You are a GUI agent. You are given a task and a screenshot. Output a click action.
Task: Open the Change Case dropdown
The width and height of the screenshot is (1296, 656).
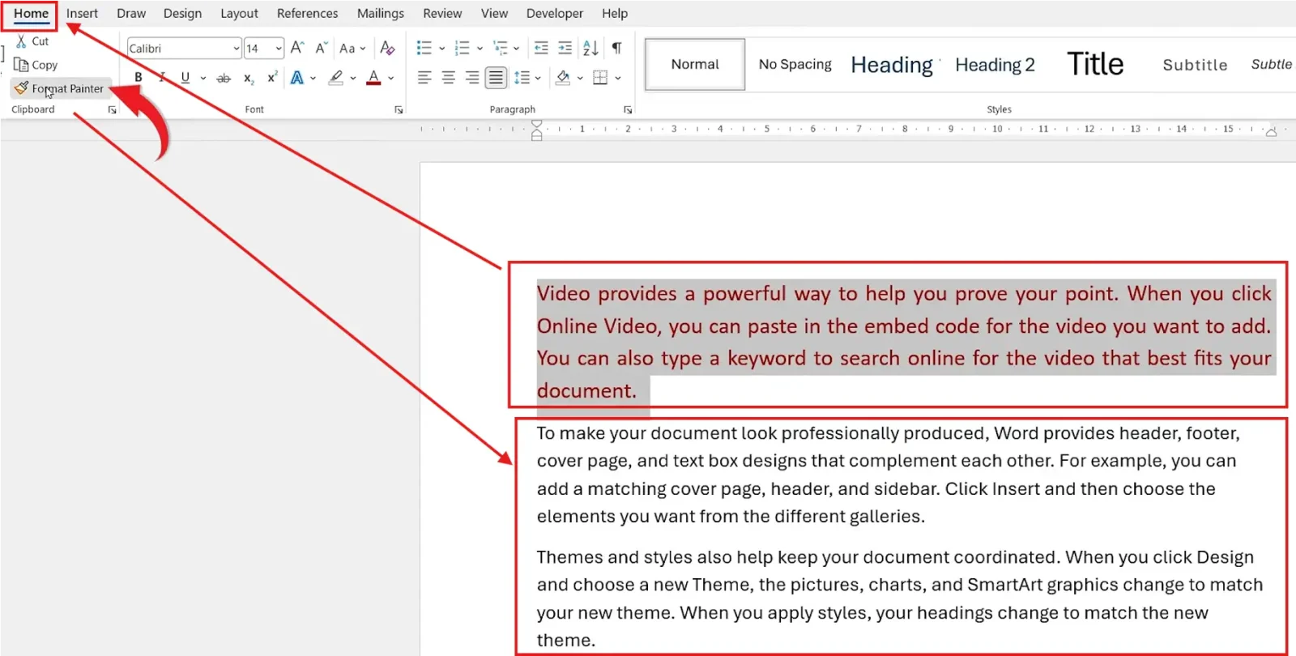352,48
